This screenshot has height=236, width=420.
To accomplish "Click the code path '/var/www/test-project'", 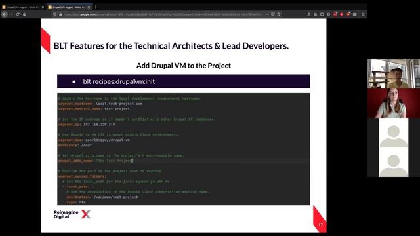I will click(x=115, y=197).
